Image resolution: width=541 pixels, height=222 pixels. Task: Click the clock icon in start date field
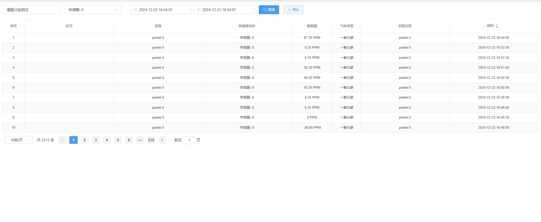[x=135, y=10]
